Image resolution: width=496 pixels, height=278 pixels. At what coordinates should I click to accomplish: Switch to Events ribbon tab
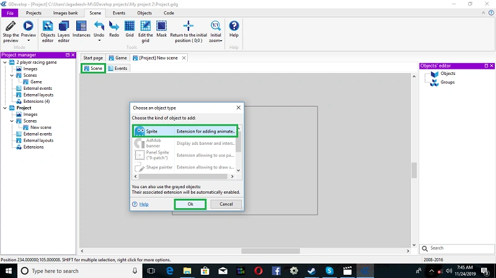(119, 13)
